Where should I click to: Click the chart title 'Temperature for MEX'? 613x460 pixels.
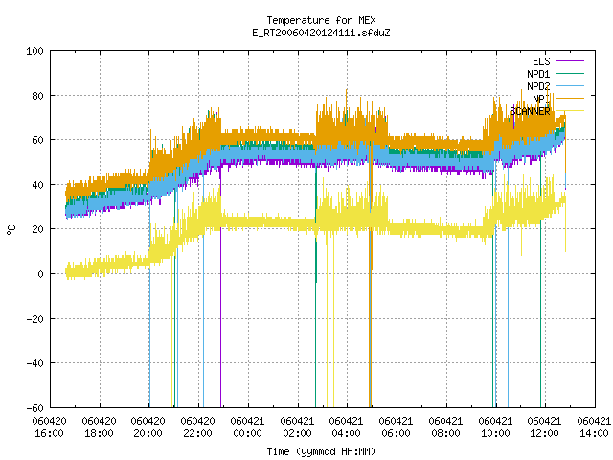(321, 20)
